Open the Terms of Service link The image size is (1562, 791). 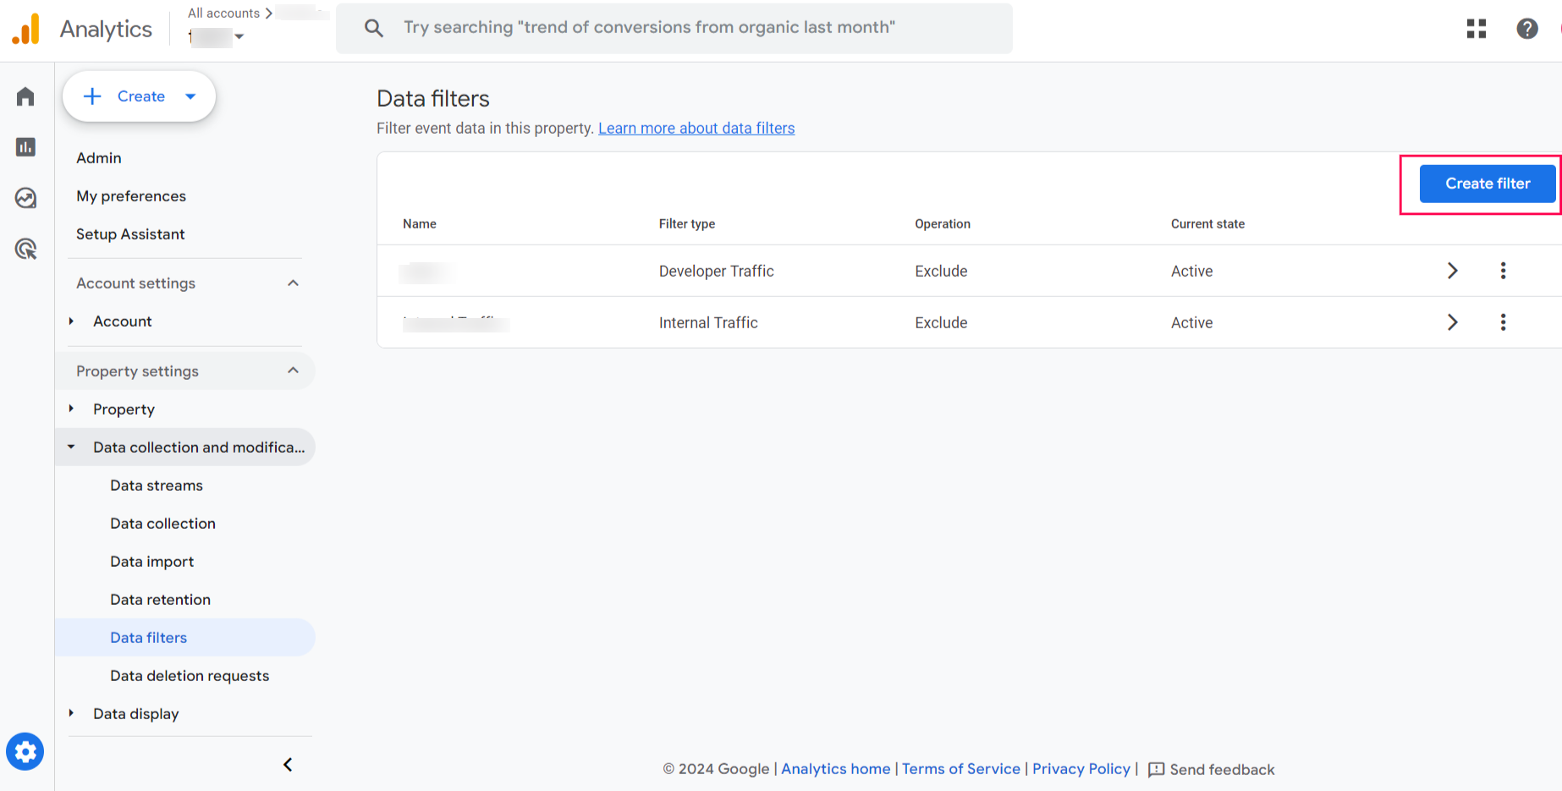coord(961,769)
